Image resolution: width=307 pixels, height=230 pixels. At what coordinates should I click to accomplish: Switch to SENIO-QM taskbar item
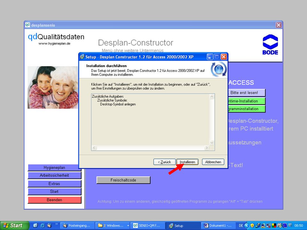[x=148, y=226]
